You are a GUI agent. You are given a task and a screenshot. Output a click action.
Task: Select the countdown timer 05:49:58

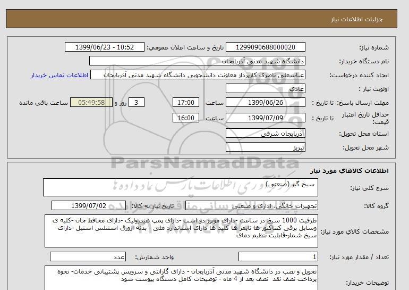pos(91,102)
